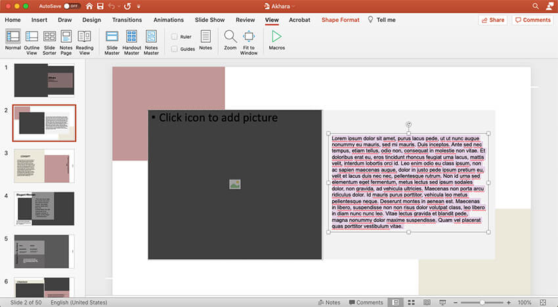558x307 pixels.
Task: Open the zoom percentage dialog at 100%
Action: (525, 302)
